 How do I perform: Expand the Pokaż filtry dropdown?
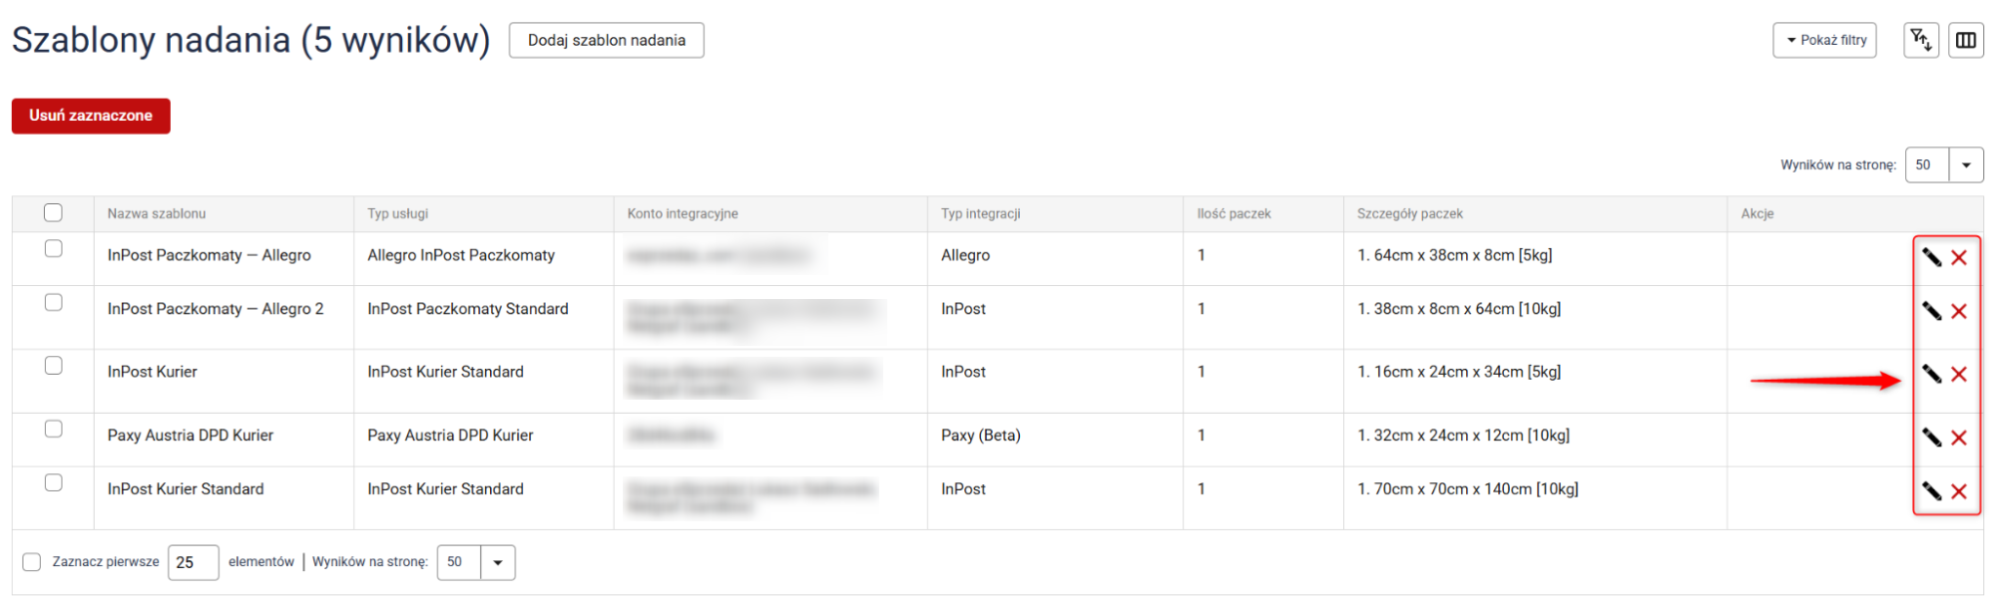[1824, 40]
